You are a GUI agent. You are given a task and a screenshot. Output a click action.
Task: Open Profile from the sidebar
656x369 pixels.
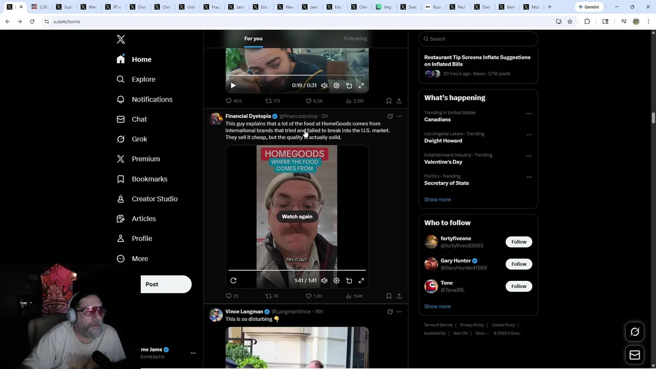134,239
